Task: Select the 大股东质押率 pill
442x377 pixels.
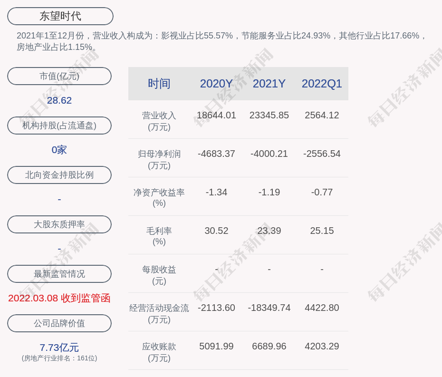Action: point(59,224)
